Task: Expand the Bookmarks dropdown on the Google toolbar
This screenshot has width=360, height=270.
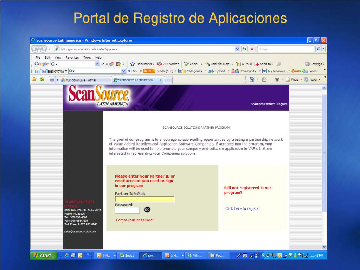Action: 153,64
